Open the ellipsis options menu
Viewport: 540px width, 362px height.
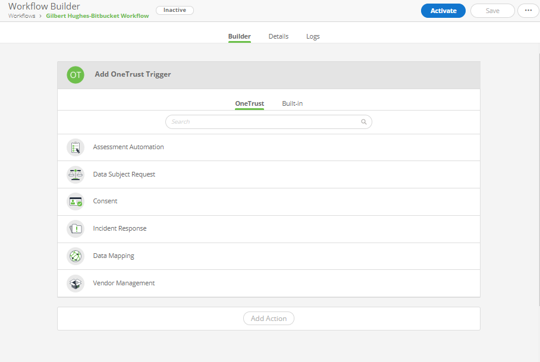coord(528,10)
